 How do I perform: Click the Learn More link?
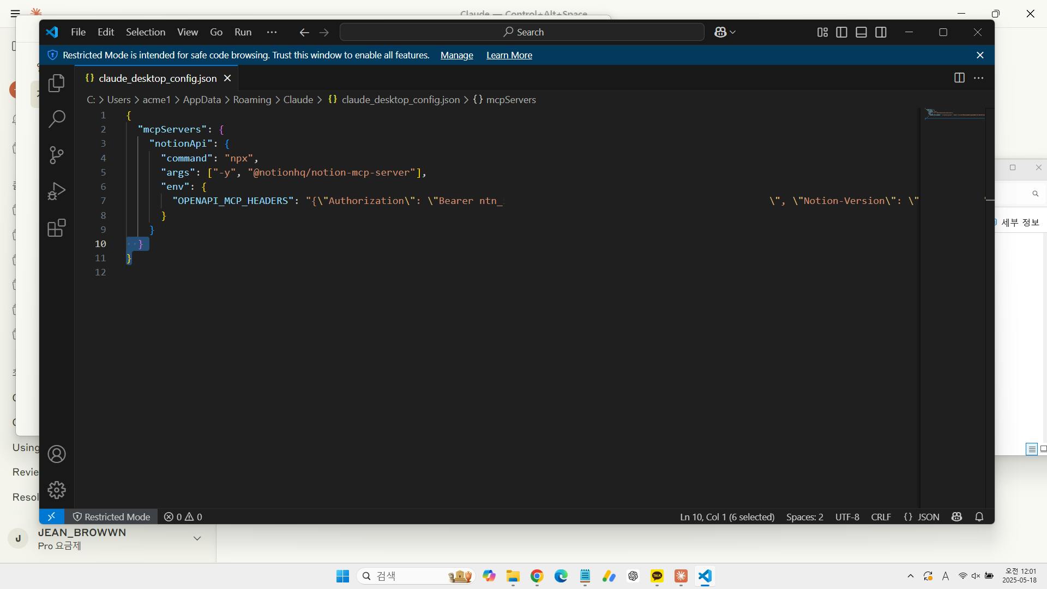tap(509, 55)
